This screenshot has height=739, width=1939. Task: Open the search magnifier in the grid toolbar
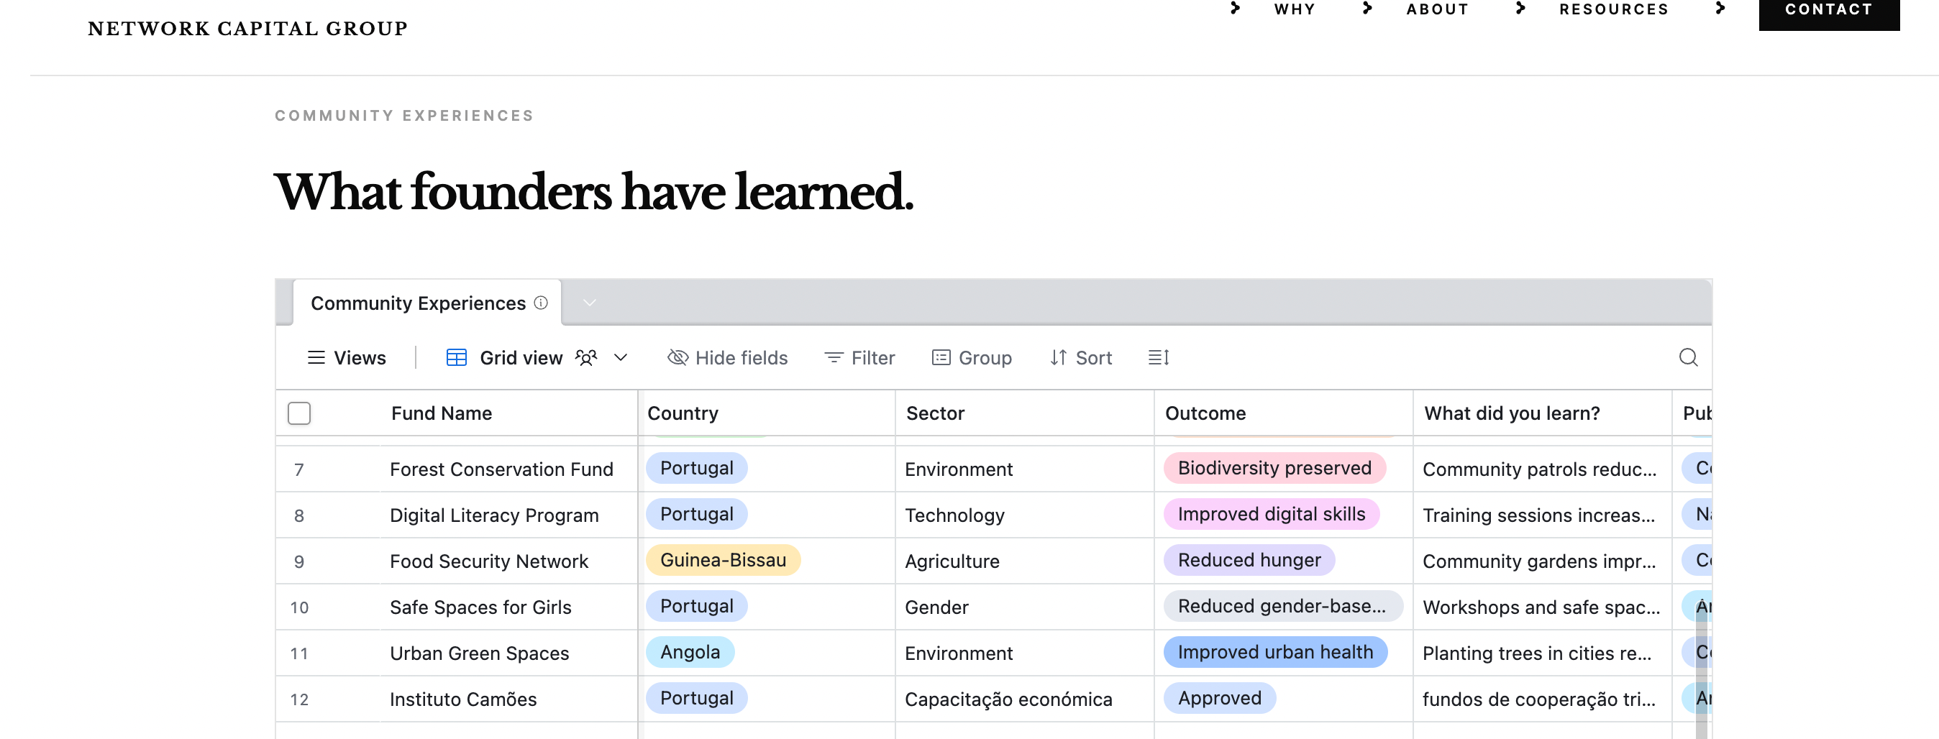point(1687,357)
